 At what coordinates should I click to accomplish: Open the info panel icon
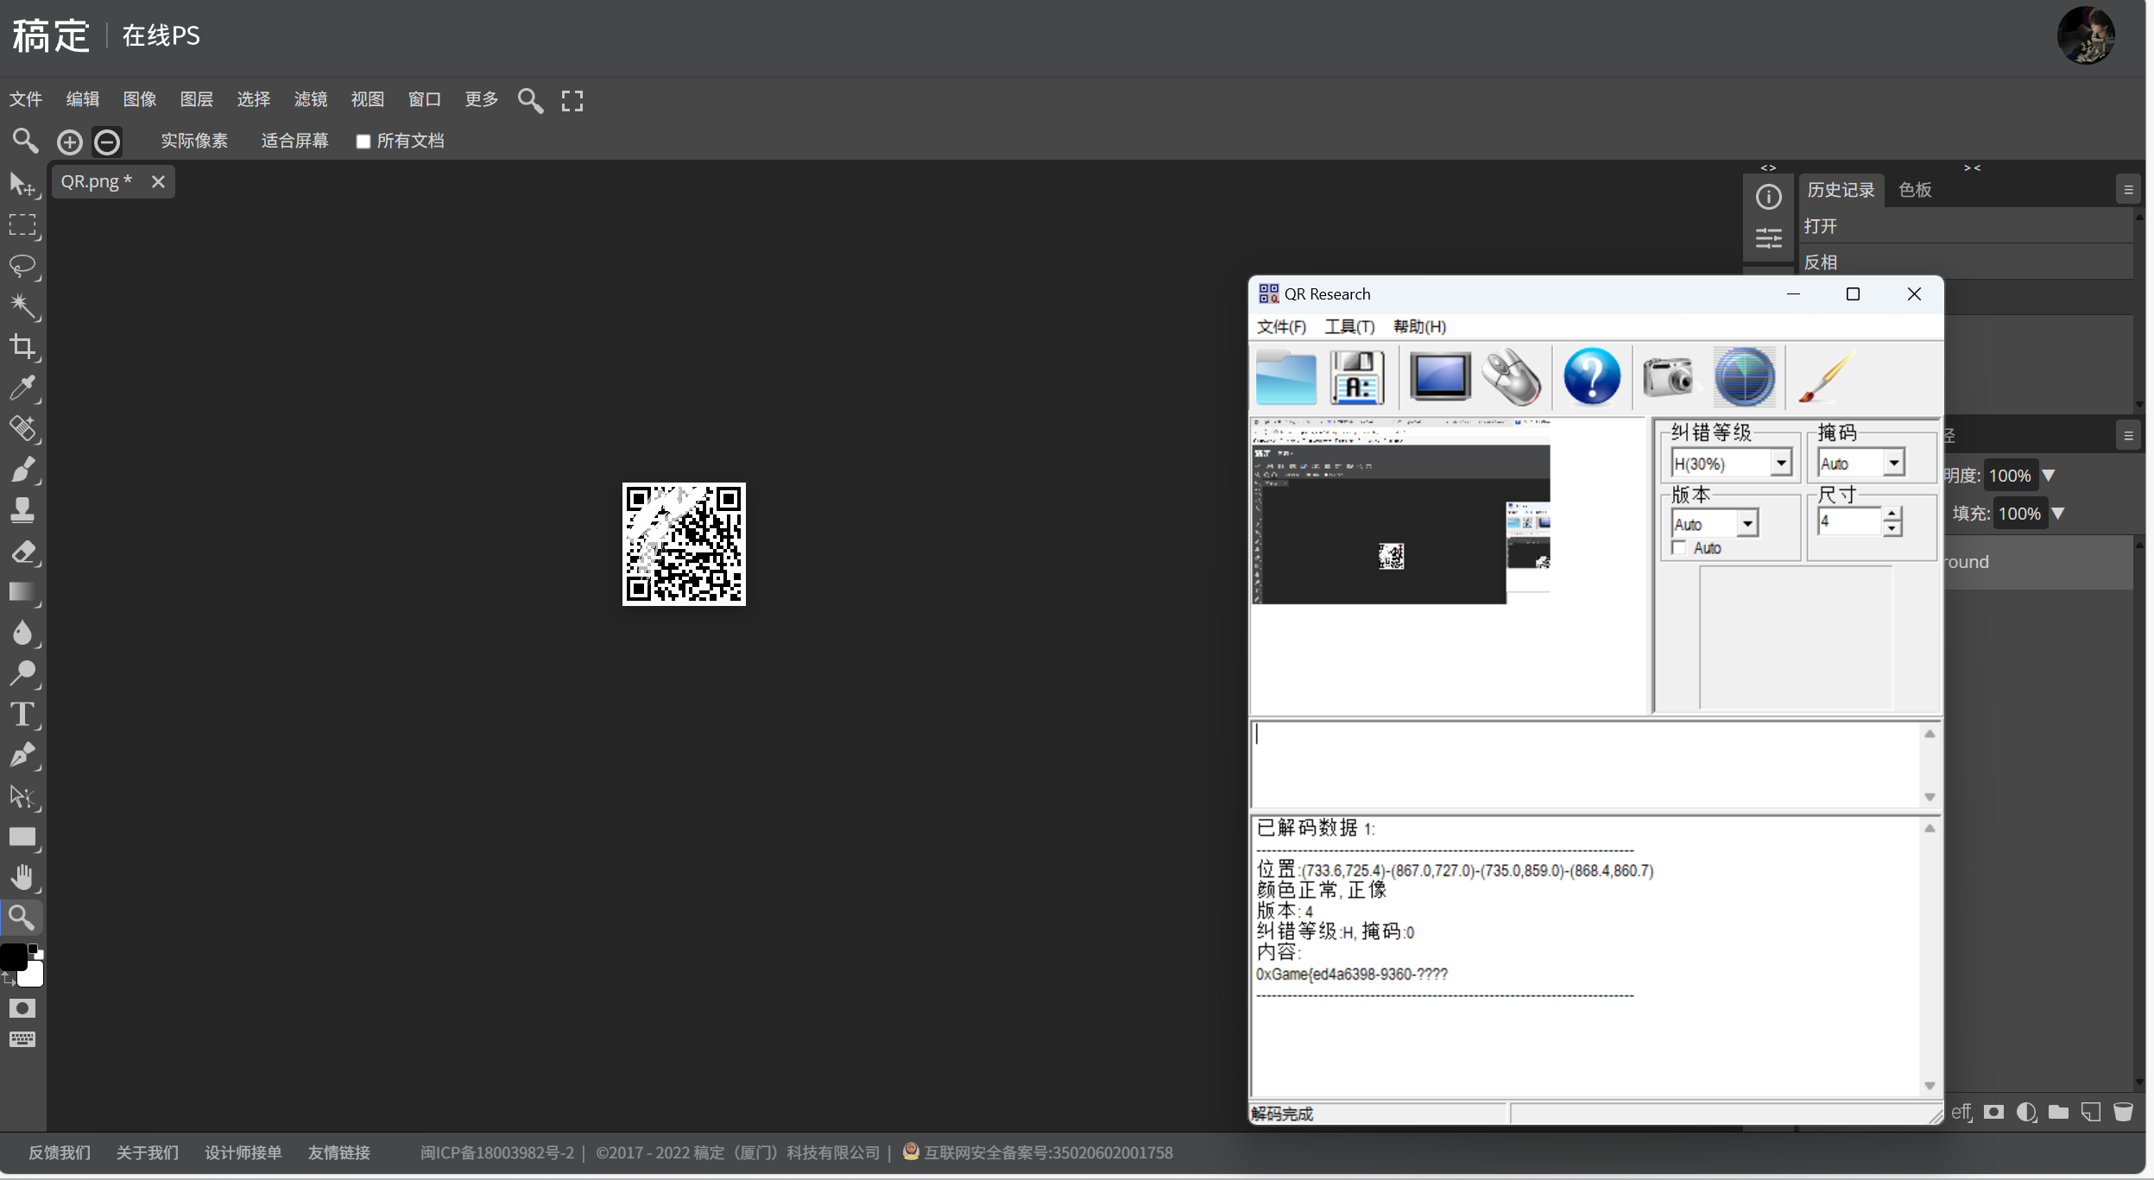pos(1768,197)
